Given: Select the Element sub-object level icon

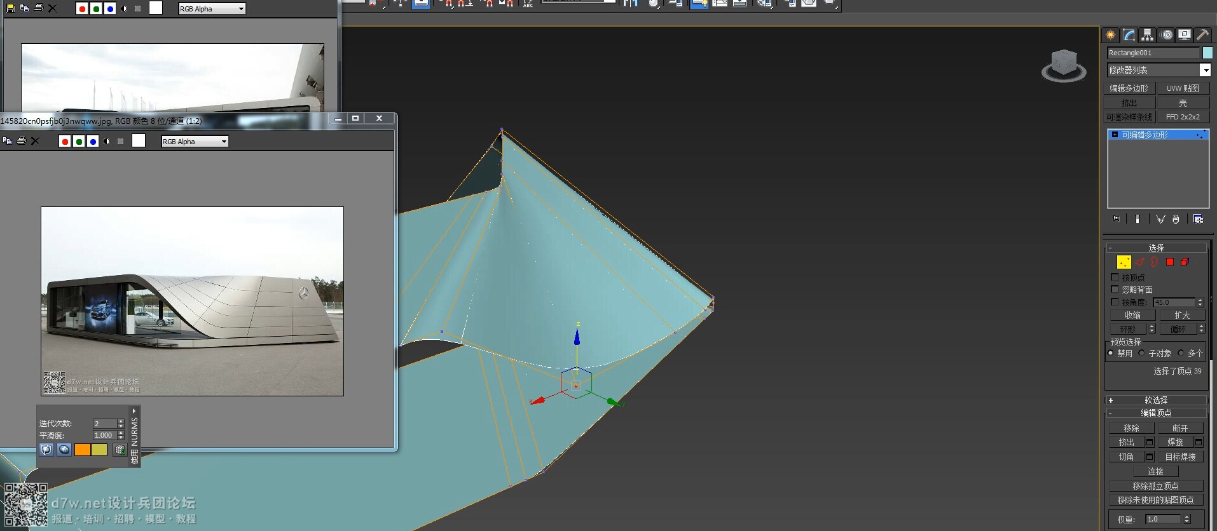Looking at the screenshot, I should point(1185,262).
